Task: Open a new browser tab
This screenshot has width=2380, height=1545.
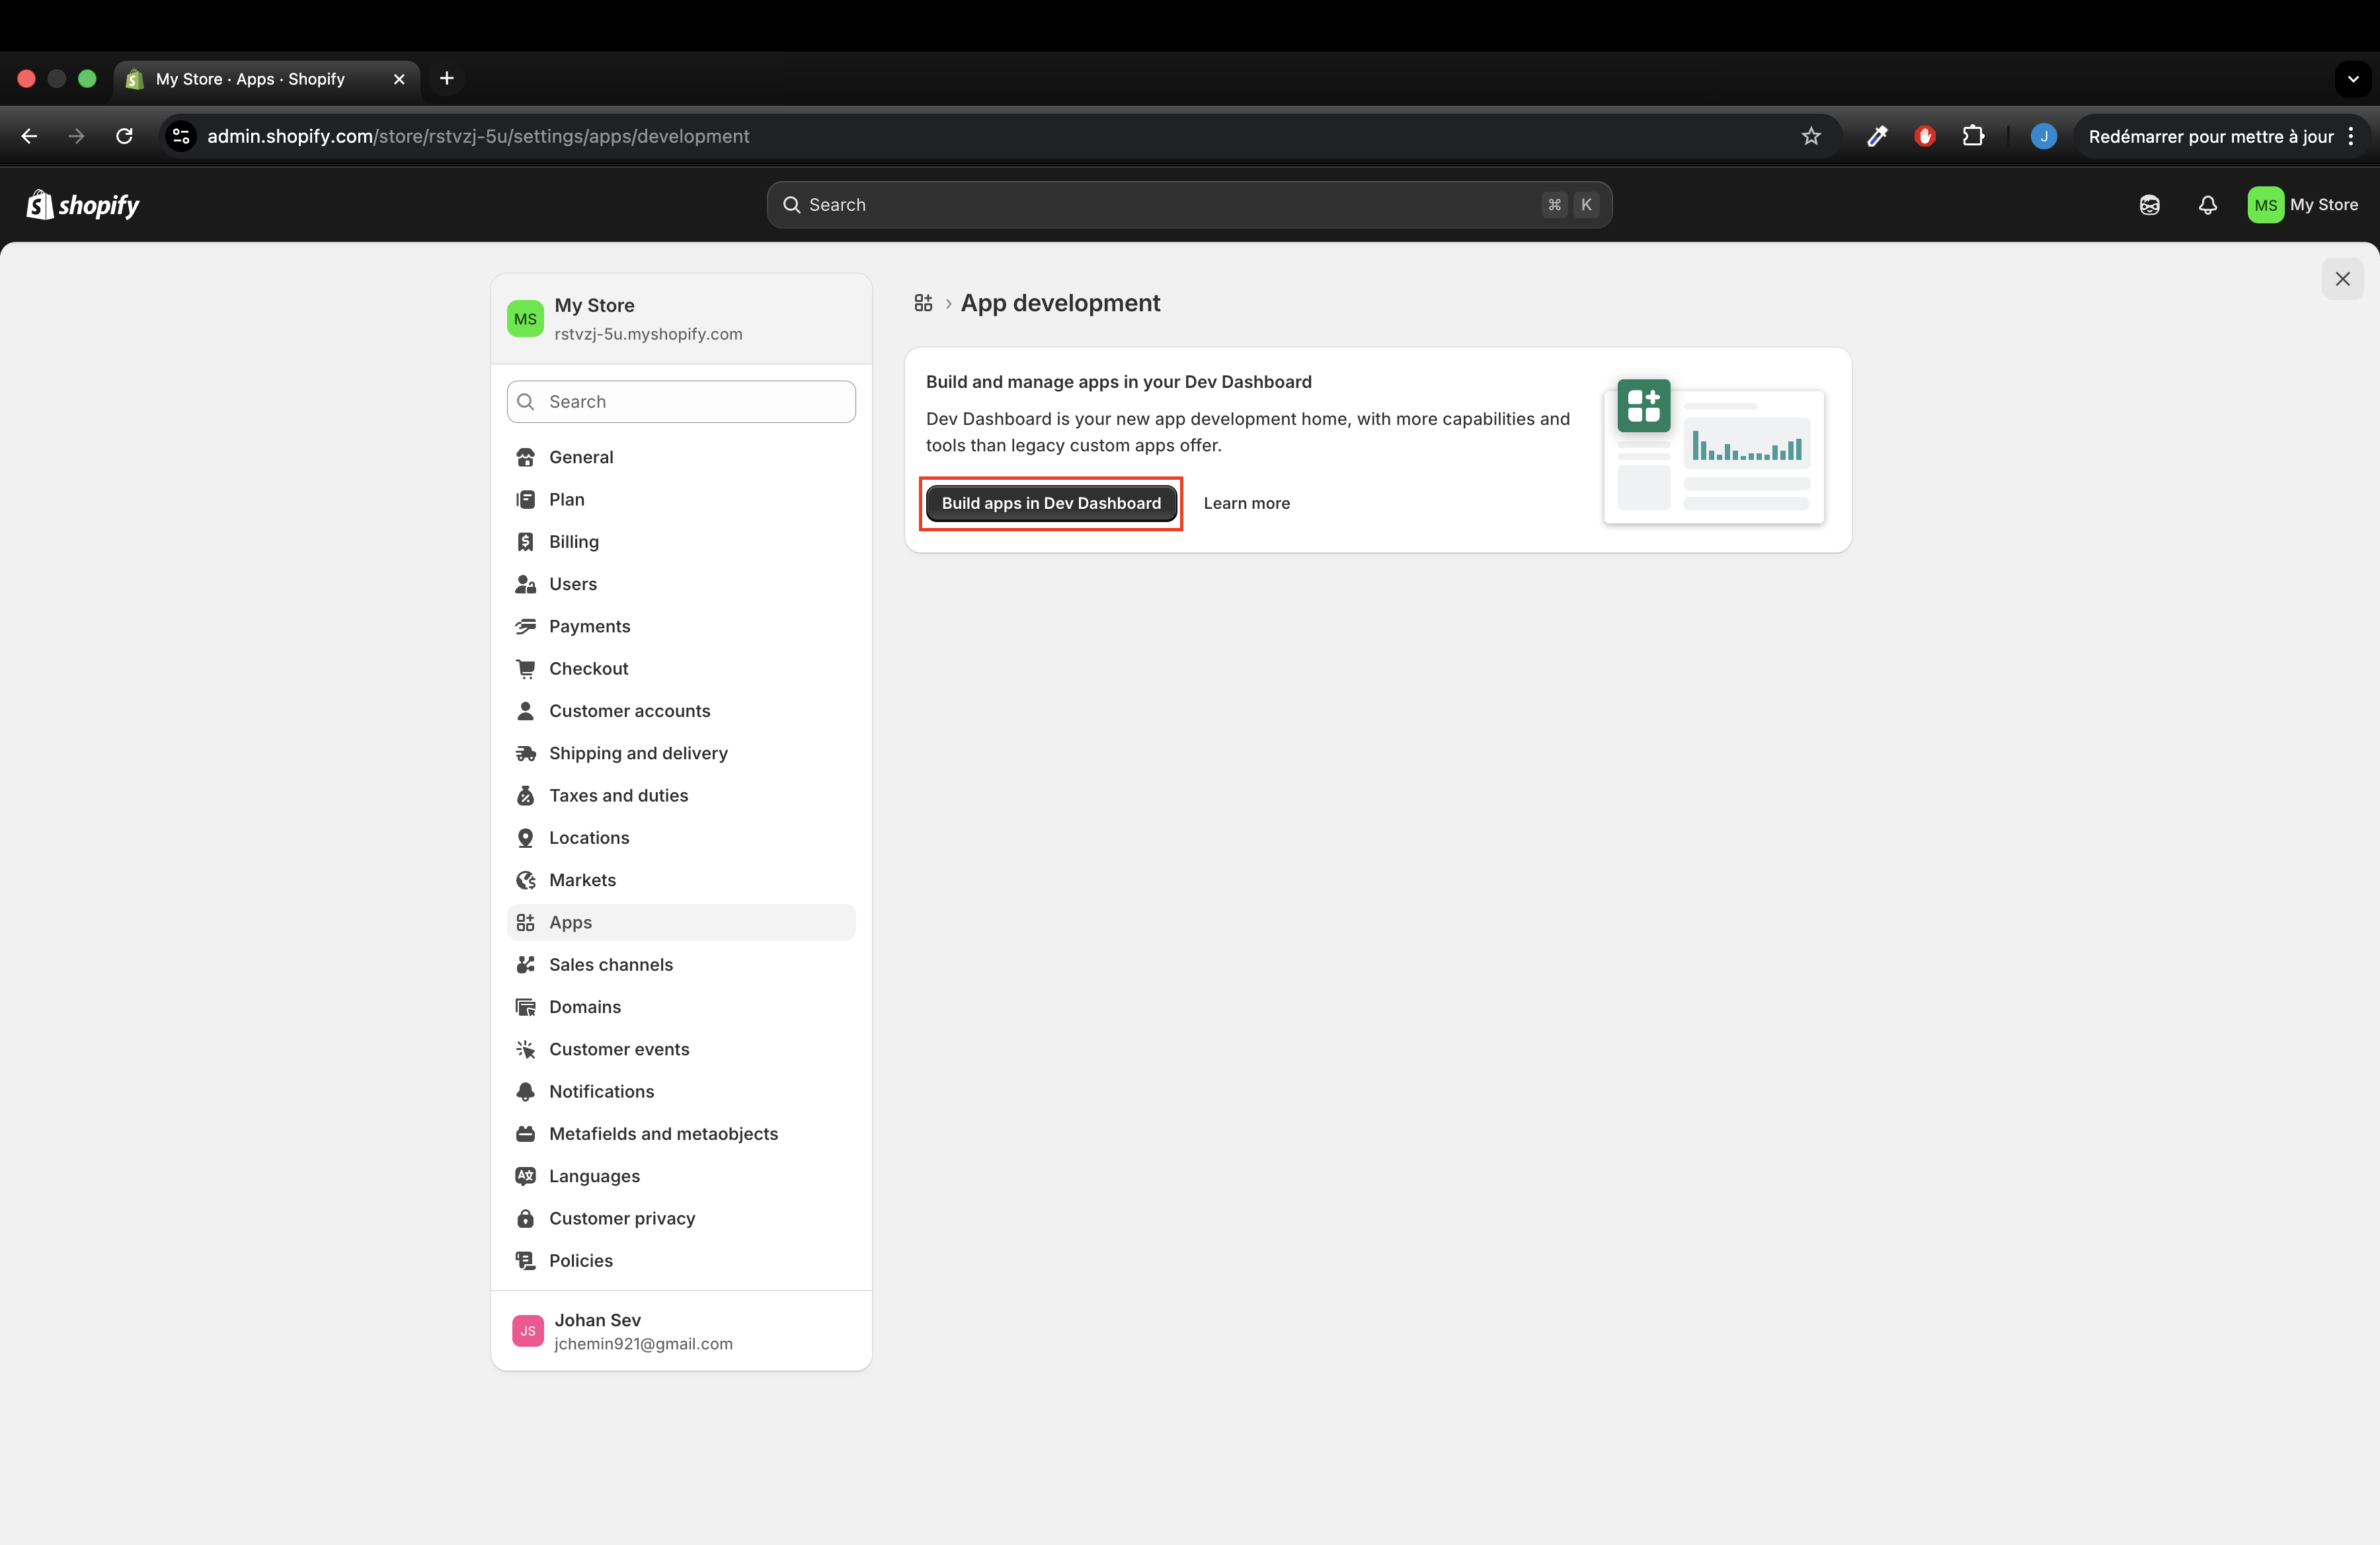Action: (x=447, y=79)
